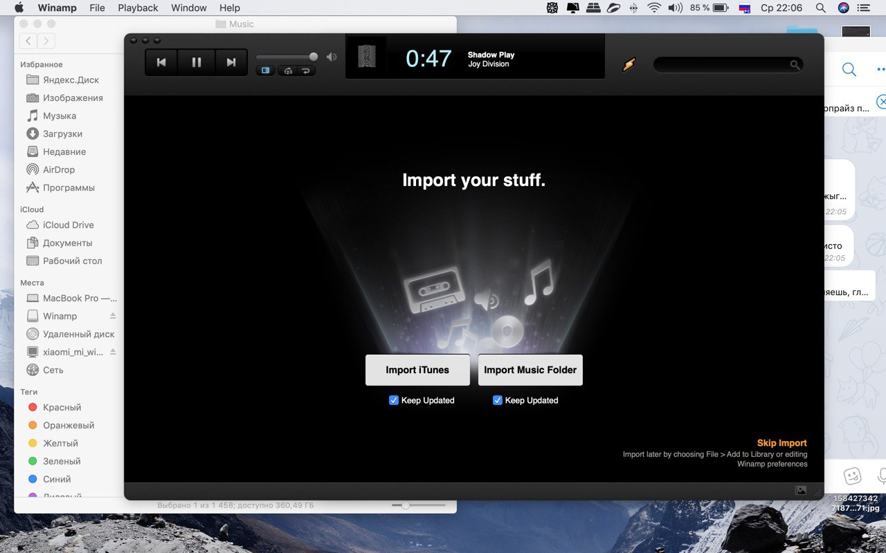The image size is (886, 553).
Task: Open Spotlight search in menu bar
Action: (x=821, y=8)
